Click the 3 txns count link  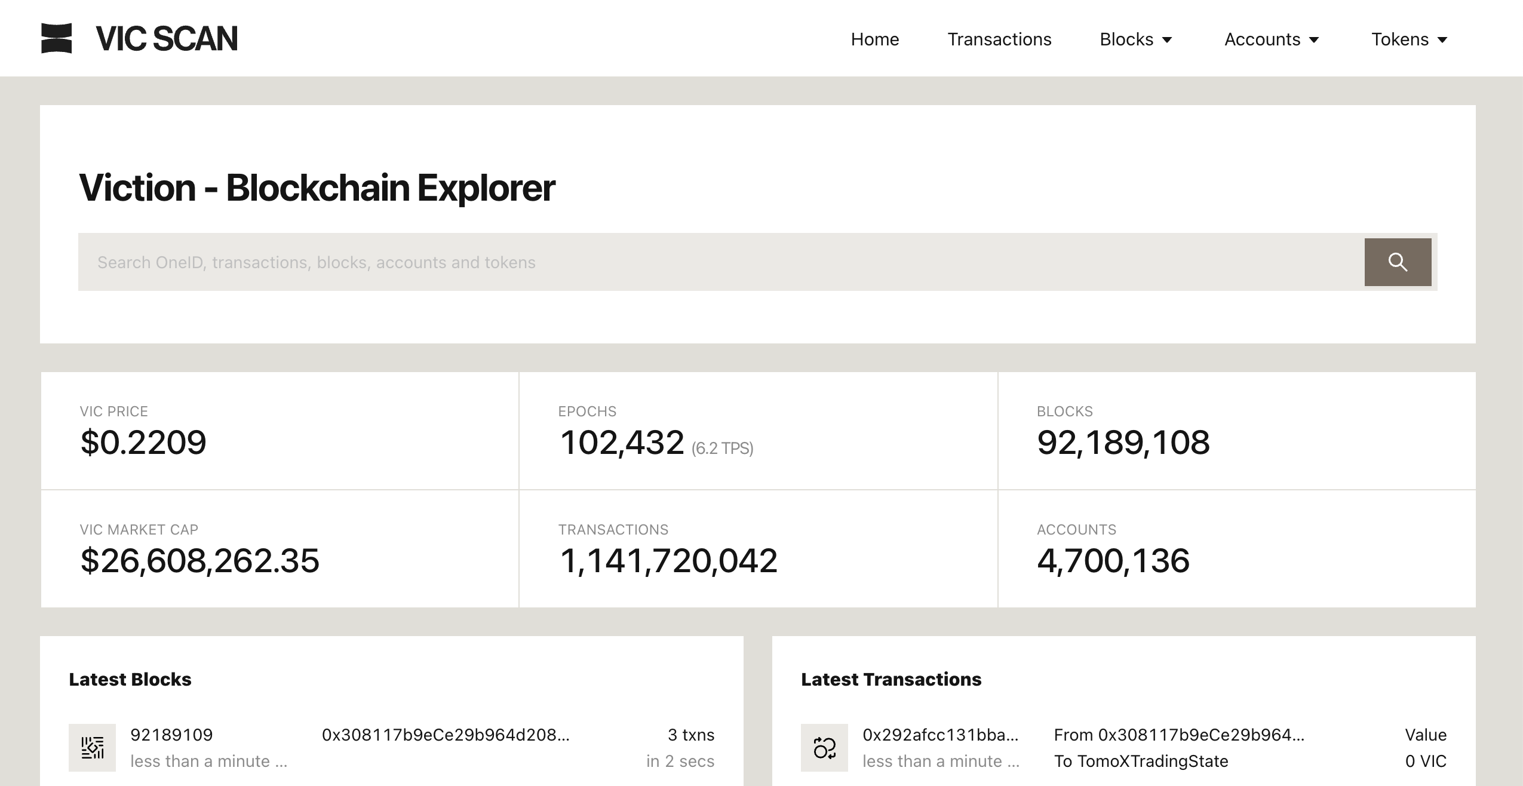click(x=690, y=735)
